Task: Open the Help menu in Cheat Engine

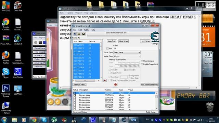Action: [93, 30]
